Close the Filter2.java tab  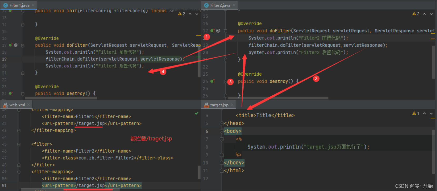(x=234, y=5)
